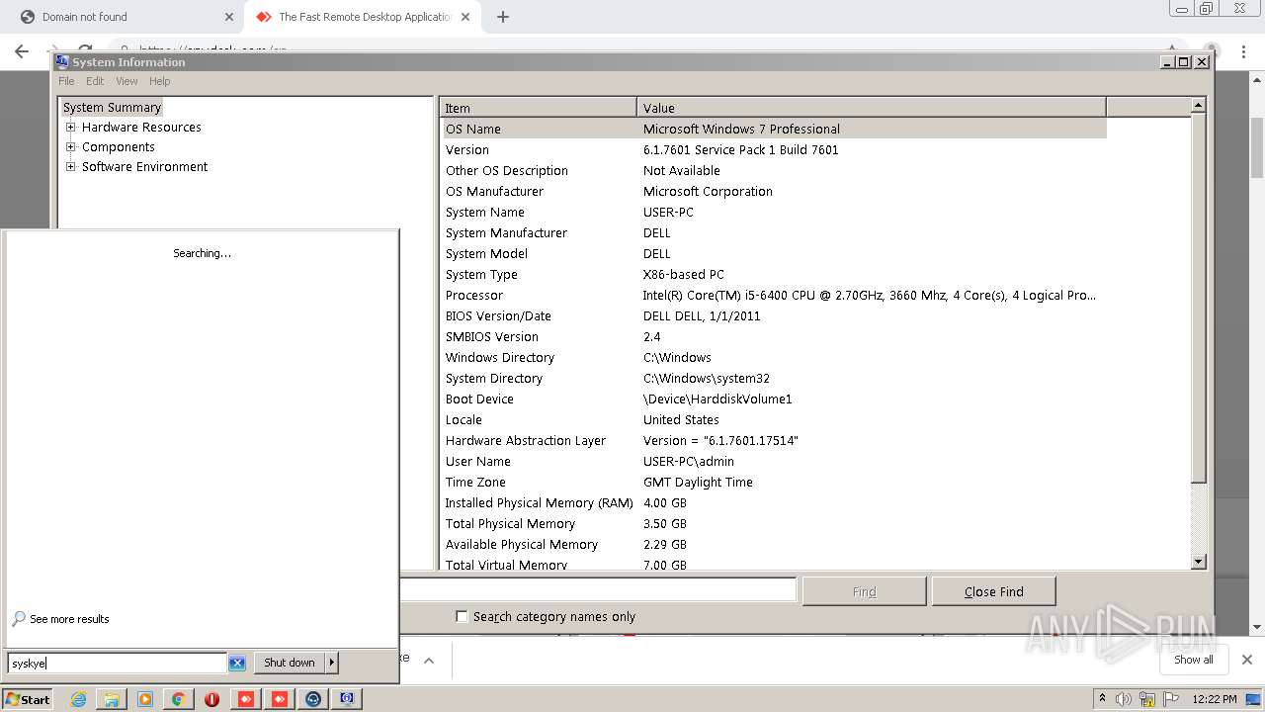
Task: Close the Domain not found tab
Action: (x=228, y=17)
